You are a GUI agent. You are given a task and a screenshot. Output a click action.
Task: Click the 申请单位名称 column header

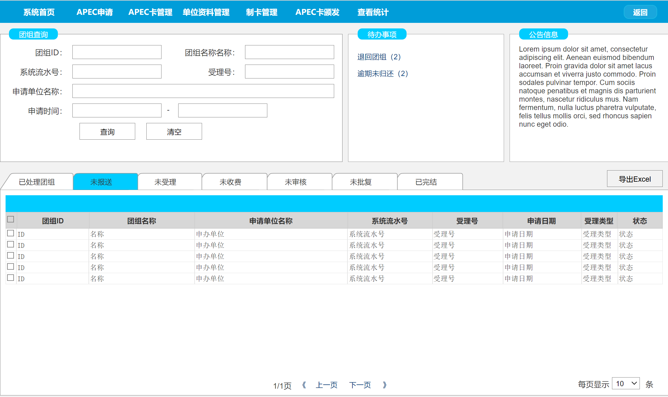click(x=271, y=221)
